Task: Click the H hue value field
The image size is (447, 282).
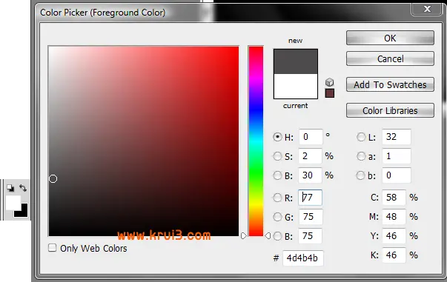Action: click(311, 137)
